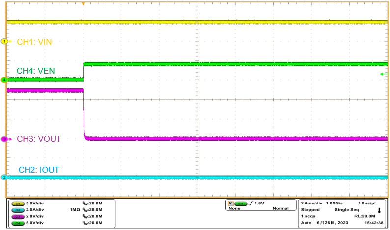The width and height of the screenshot is (390, 230).
Task: Click the channel 4 ground level marker
Action: tap(4, 80)
